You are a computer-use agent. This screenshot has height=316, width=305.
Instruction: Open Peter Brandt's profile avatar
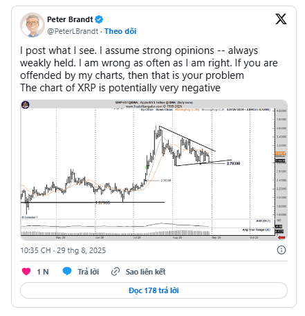pos(32,25)
